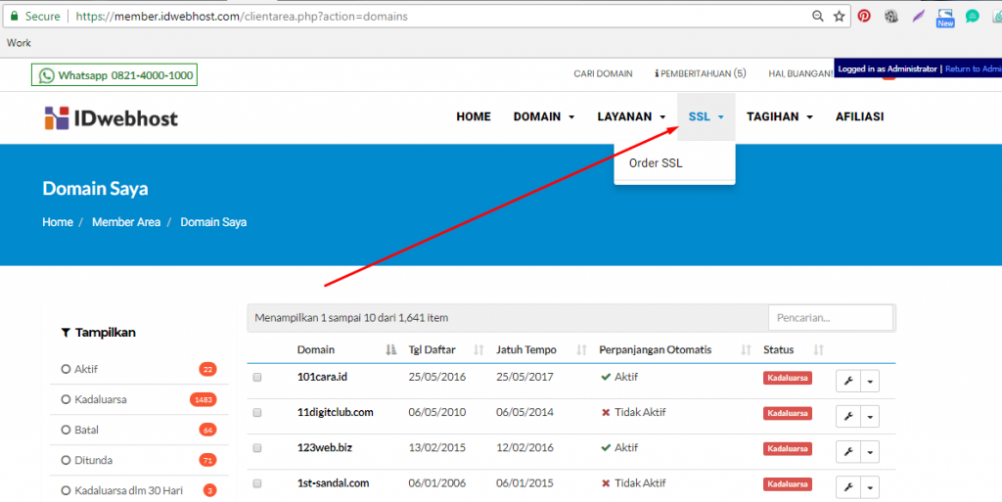
Task: Select the Aktif filter radio
Action: pyautogui.click(x=66, y=369)
